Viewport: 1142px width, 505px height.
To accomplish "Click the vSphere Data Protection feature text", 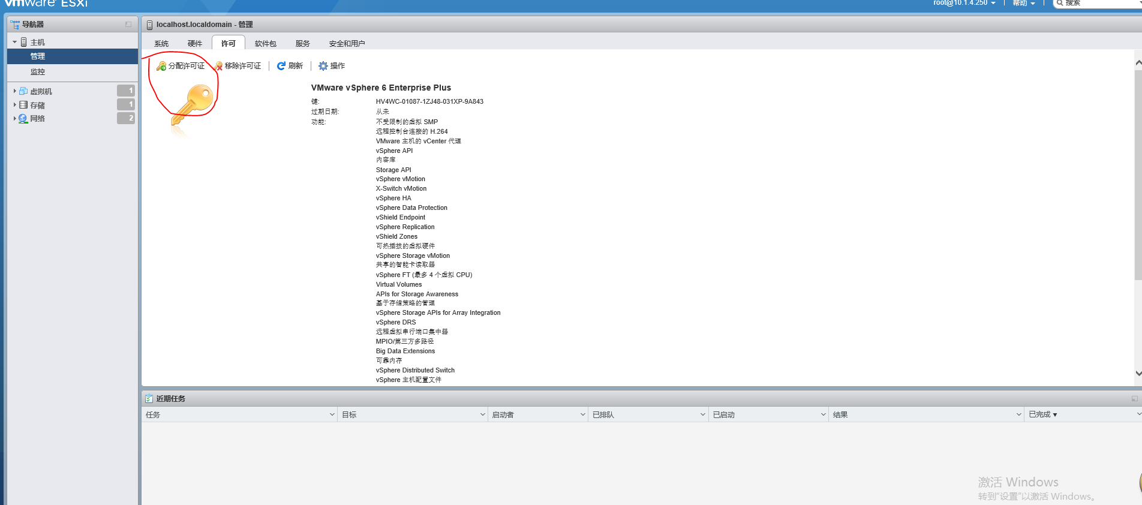I will click(x=411, y=208).
